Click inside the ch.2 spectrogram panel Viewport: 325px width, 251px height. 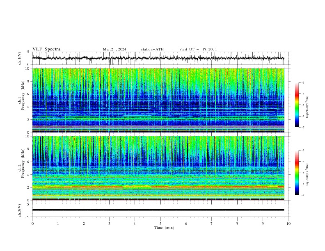coord(158,168)
